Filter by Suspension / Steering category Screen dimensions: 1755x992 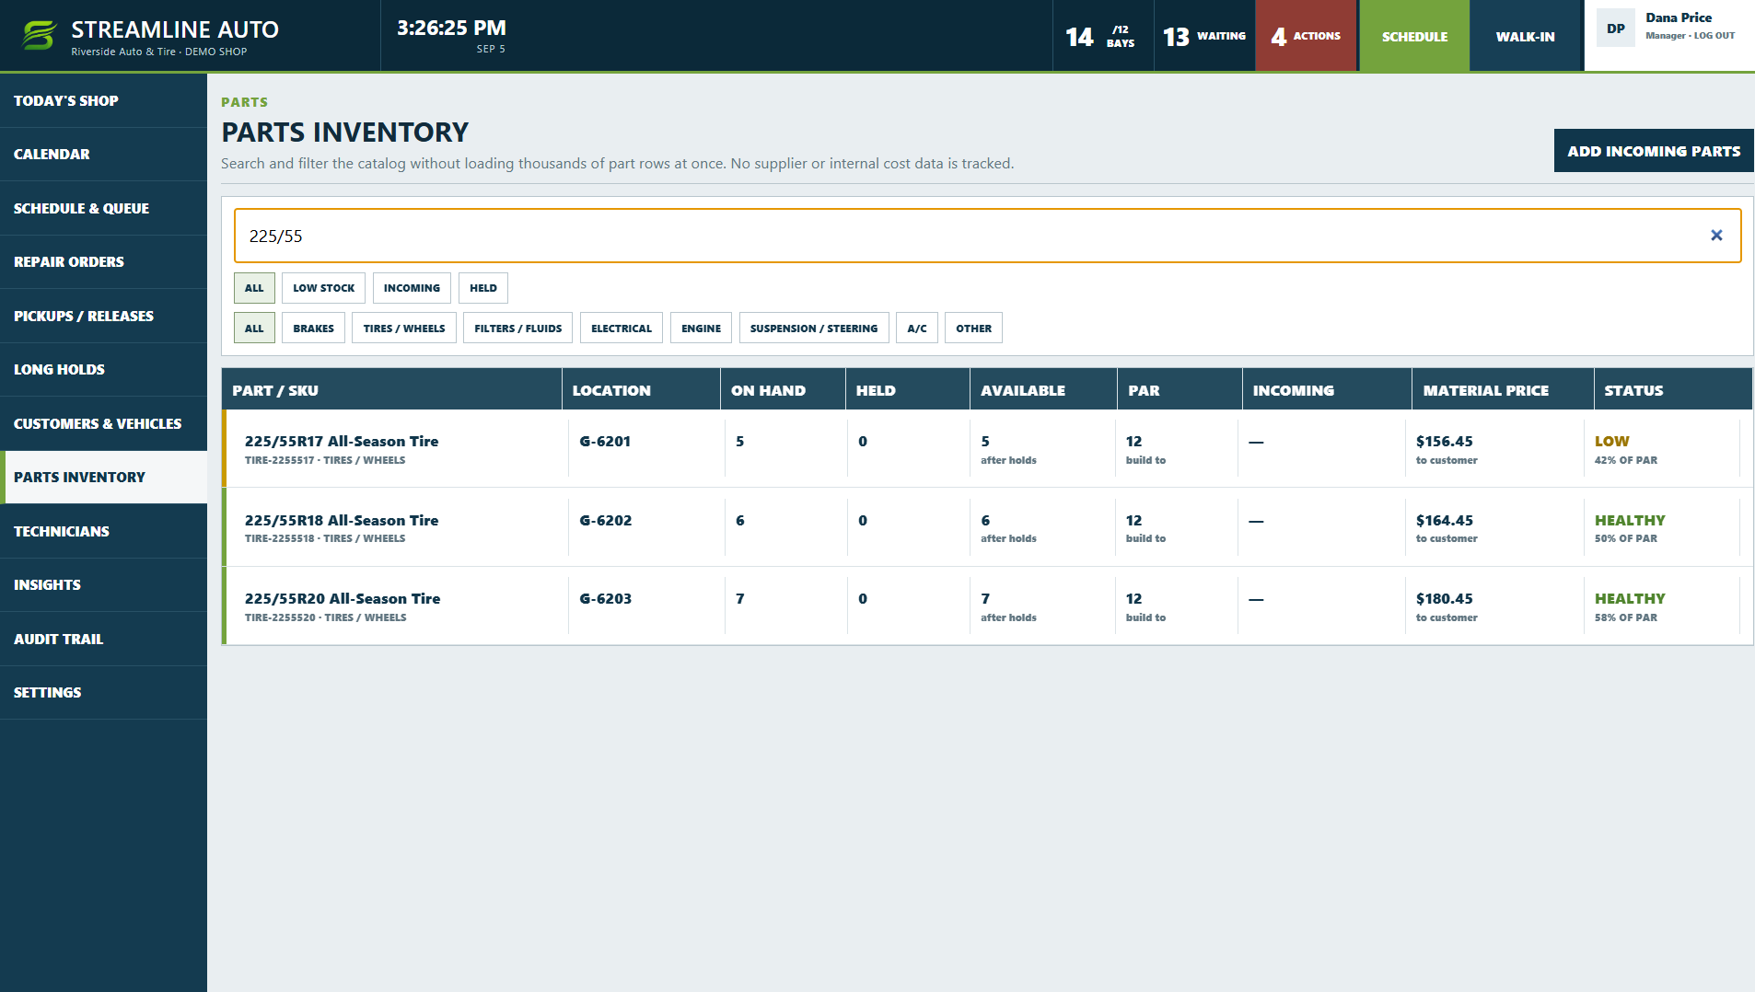pyautogui.click(x=814, y=329)
